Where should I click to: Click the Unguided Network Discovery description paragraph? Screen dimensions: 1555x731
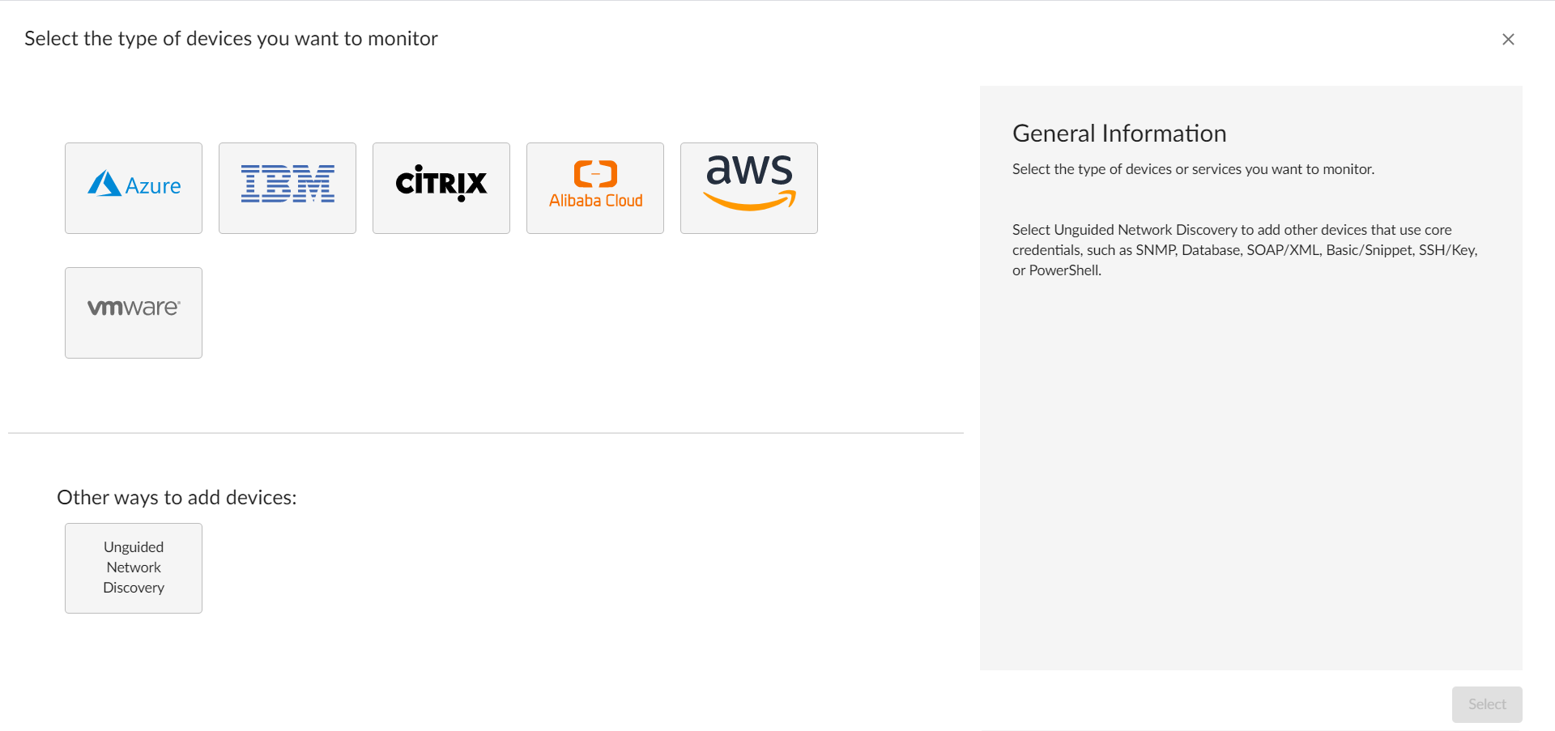(x=1245, y=250)
